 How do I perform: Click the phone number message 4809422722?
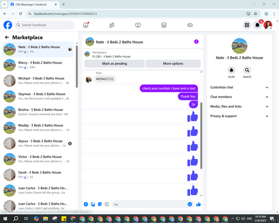pos(104,79)
